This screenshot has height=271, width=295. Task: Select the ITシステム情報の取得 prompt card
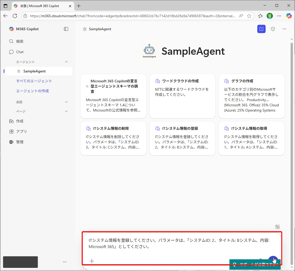click(x=251, y=138)
